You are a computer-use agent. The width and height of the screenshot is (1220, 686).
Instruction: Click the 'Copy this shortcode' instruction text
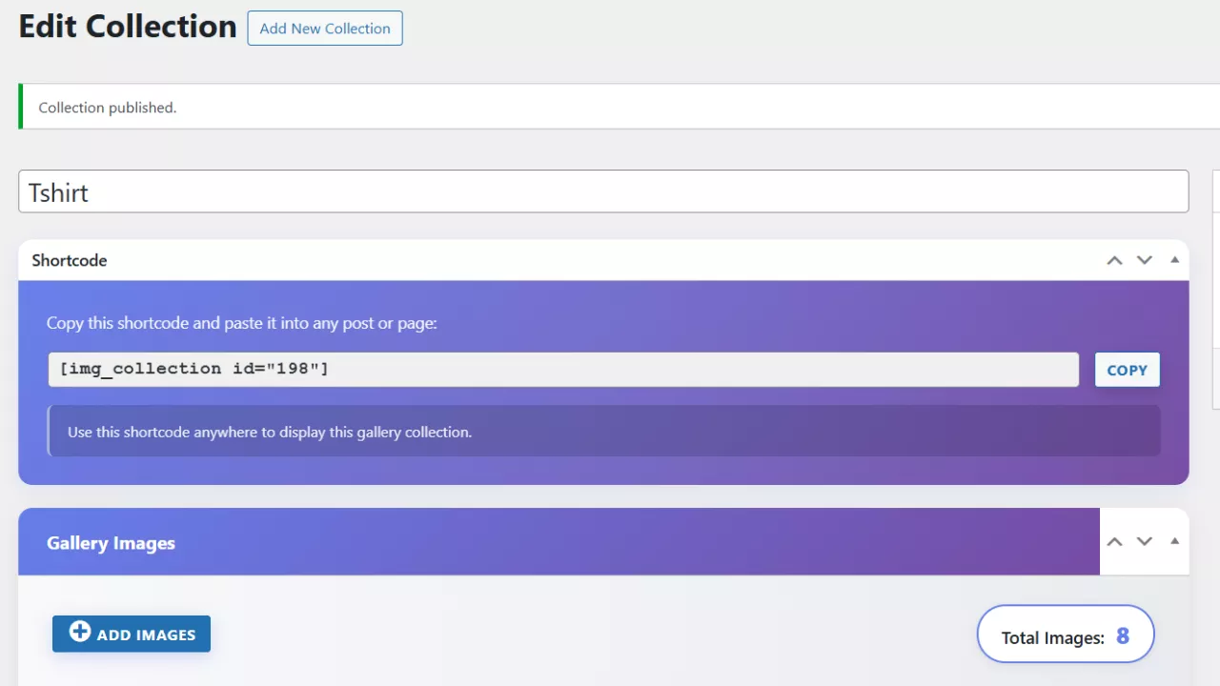[x=241, y=323]
